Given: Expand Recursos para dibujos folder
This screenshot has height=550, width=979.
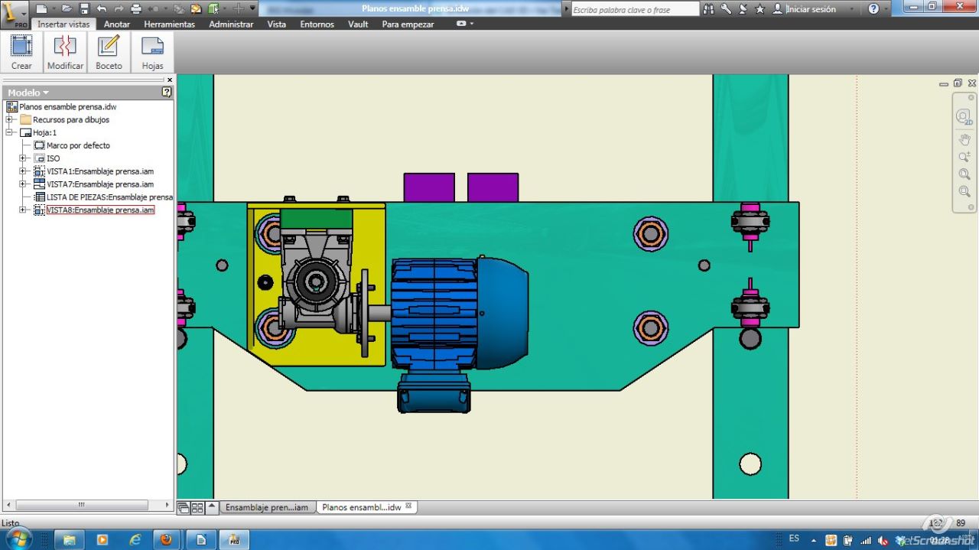Looking at the screenshot, I should 9,119.
